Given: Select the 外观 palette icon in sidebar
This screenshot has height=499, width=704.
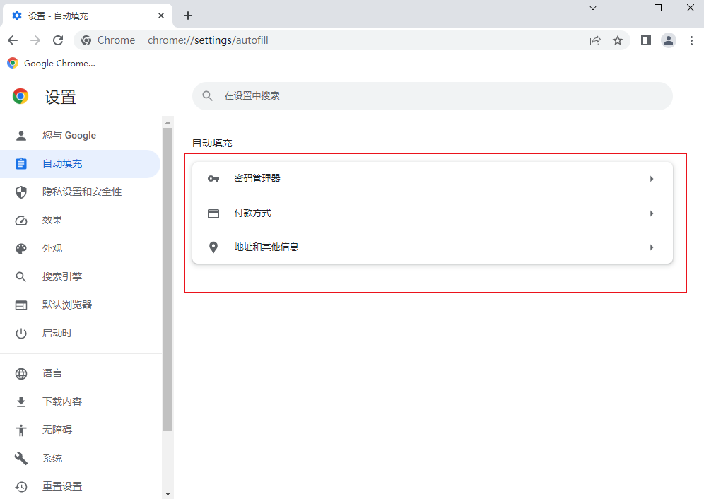Looking at the screenshot, I should coord(20,248).
